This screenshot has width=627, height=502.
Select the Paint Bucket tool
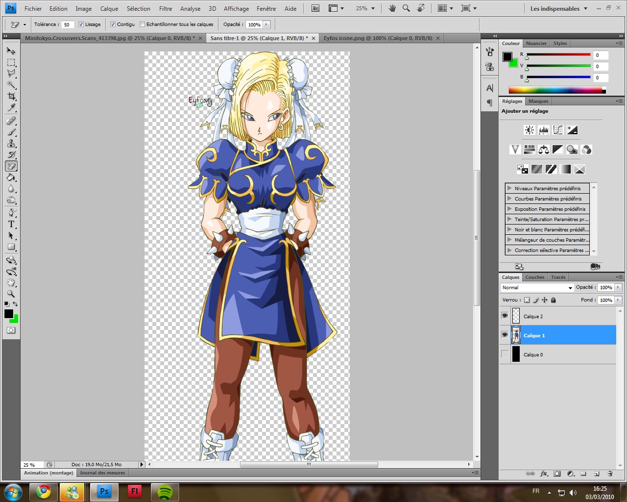click(x=11, y=177)
